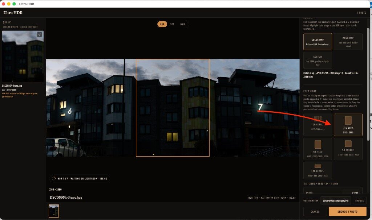Screen dimensions: 372x220
Task: Click the 'DESTINATION' label
Action: [311, 200]
